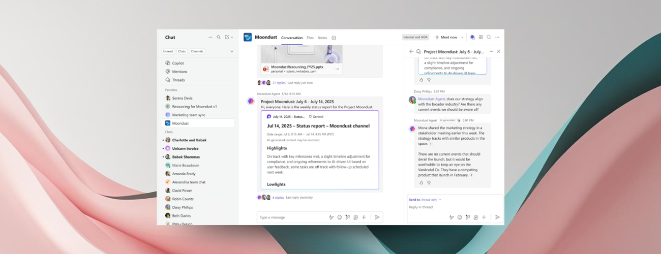Expand the chat filter chevron
The width and height of the screenshot is (661, 254).
232,51
